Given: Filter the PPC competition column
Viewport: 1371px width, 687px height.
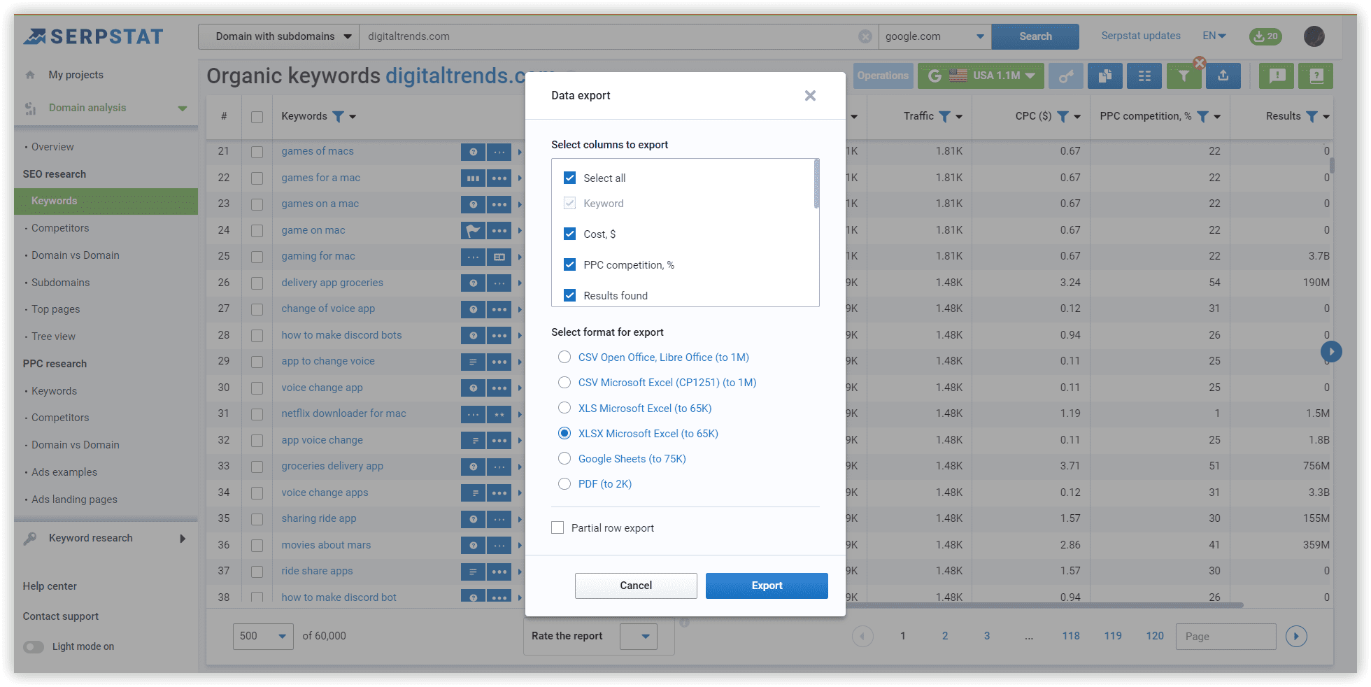Looking at the screenshot, I should point(1202,116).
